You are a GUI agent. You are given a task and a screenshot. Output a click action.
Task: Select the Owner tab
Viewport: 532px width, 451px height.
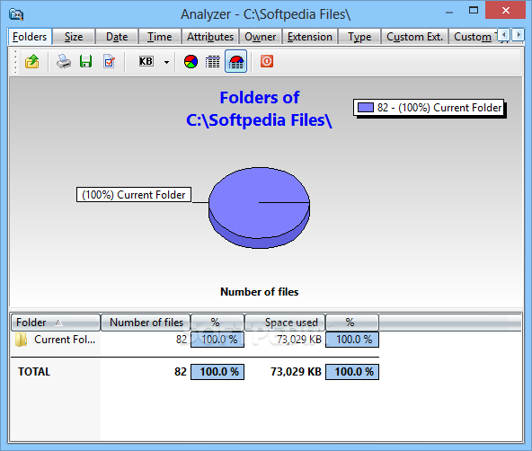click(x=261, y=37)
